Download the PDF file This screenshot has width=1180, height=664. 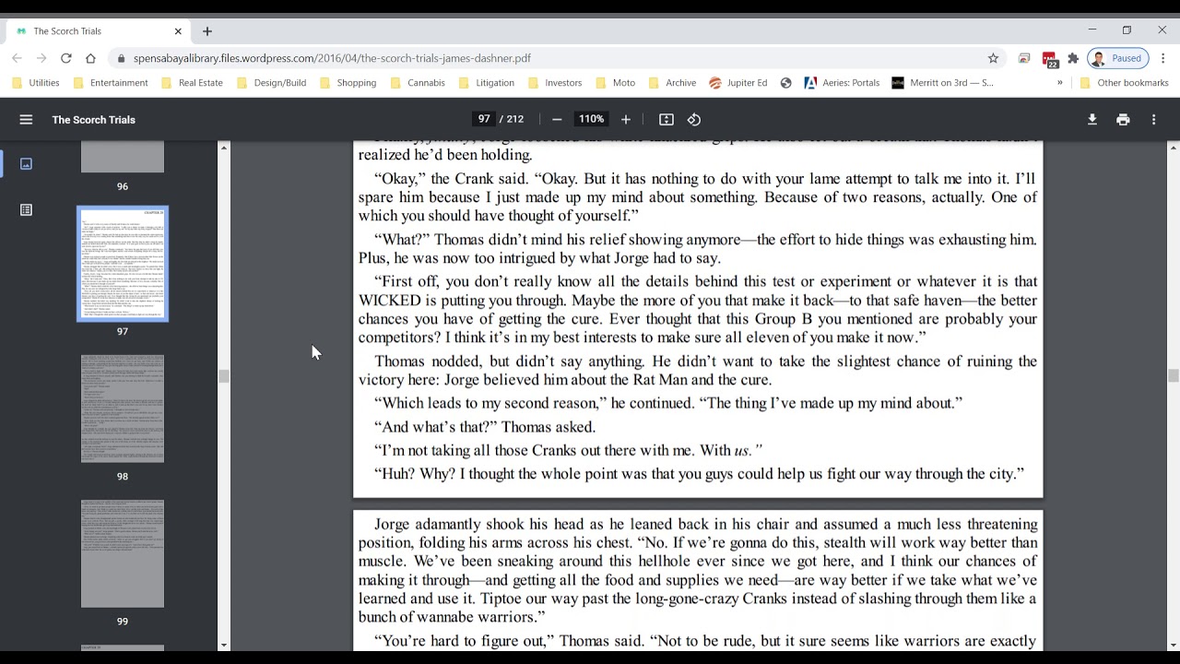coord(1092,119)
